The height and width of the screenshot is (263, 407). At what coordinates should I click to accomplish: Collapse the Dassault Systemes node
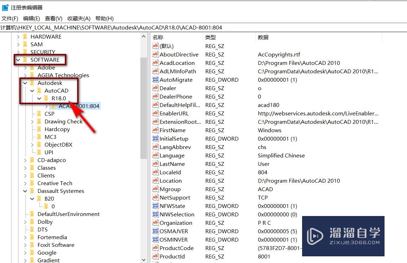click(x=25, y=191)
